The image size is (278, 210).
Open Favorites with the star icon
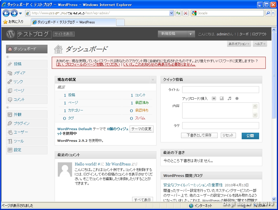tap(5, 22)
